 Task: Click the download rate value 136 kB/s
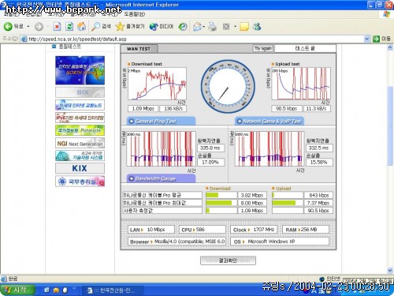click(173, 108)
